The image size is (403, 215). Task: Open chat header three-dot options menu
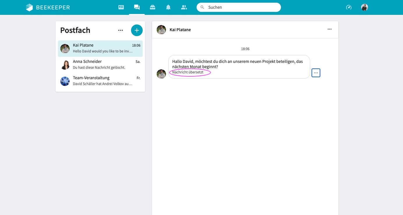330,29
